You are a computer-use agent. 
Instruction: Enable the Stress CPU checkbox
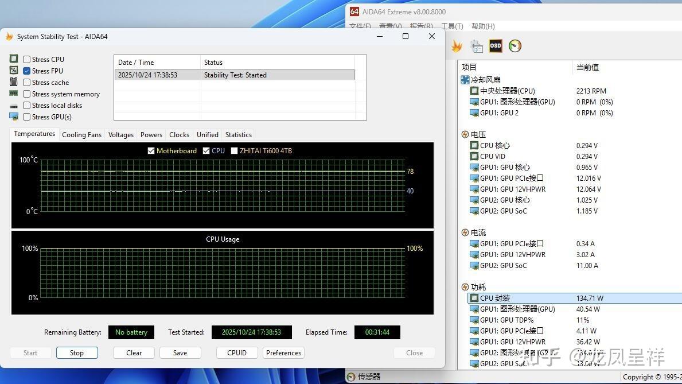(26, 59)
